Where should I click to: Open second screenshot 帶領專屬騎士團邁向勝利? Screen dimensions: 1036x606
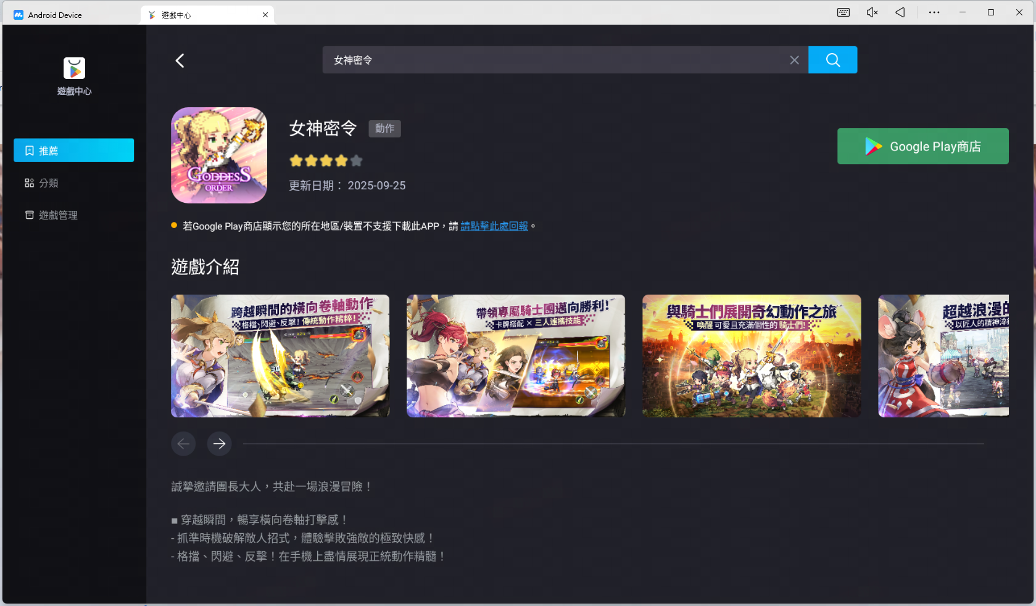[x=516, y=356]
